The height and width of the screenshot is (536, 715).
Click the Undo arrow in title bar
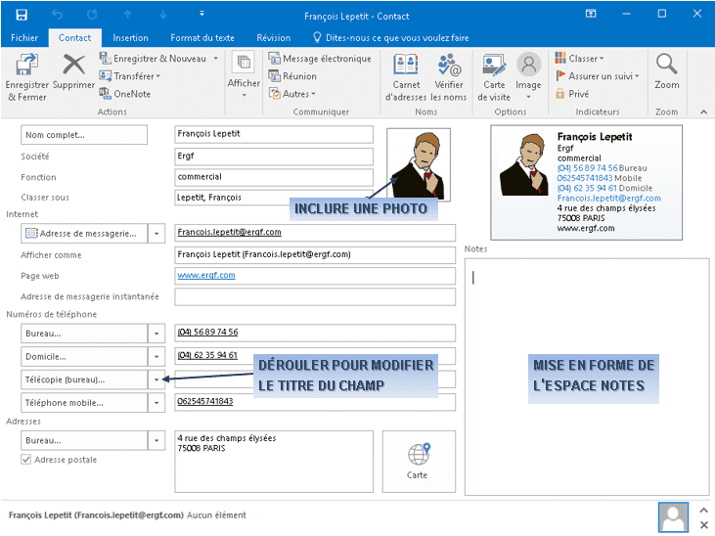click(x=57, y=15)
